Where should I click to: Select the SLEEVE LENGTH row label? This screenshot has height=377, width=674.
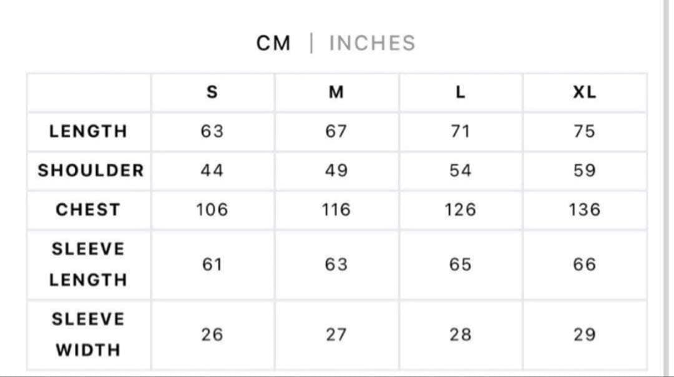88,264
